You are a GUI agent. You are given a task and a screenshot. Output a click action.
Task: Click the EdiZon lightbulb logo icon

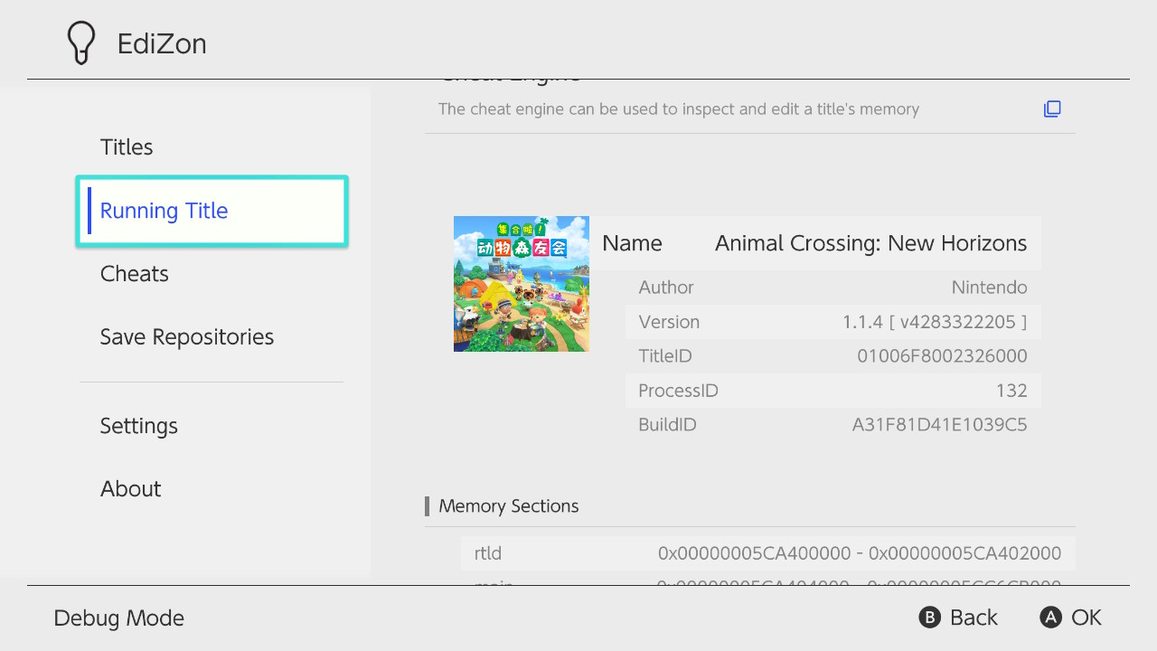(x=81, y=43)
